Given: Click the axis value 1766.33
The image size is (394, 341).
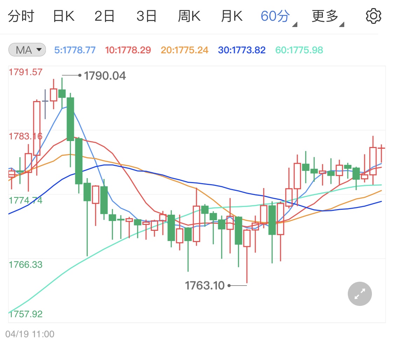Looking at the screenshot, I should coord(26,265).
